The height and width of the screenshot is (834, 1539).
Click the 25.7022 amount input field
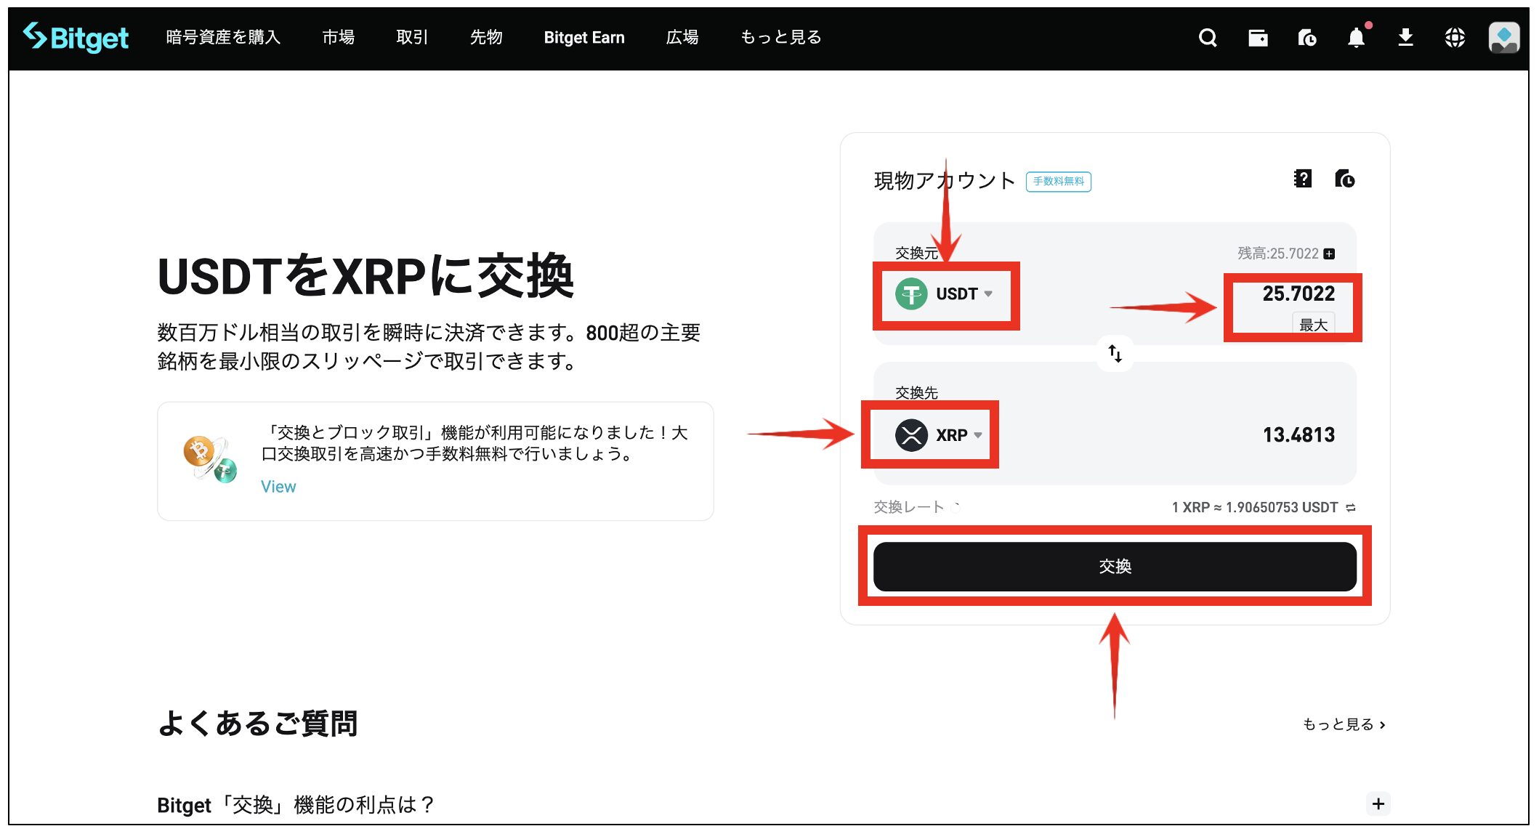1298,293
